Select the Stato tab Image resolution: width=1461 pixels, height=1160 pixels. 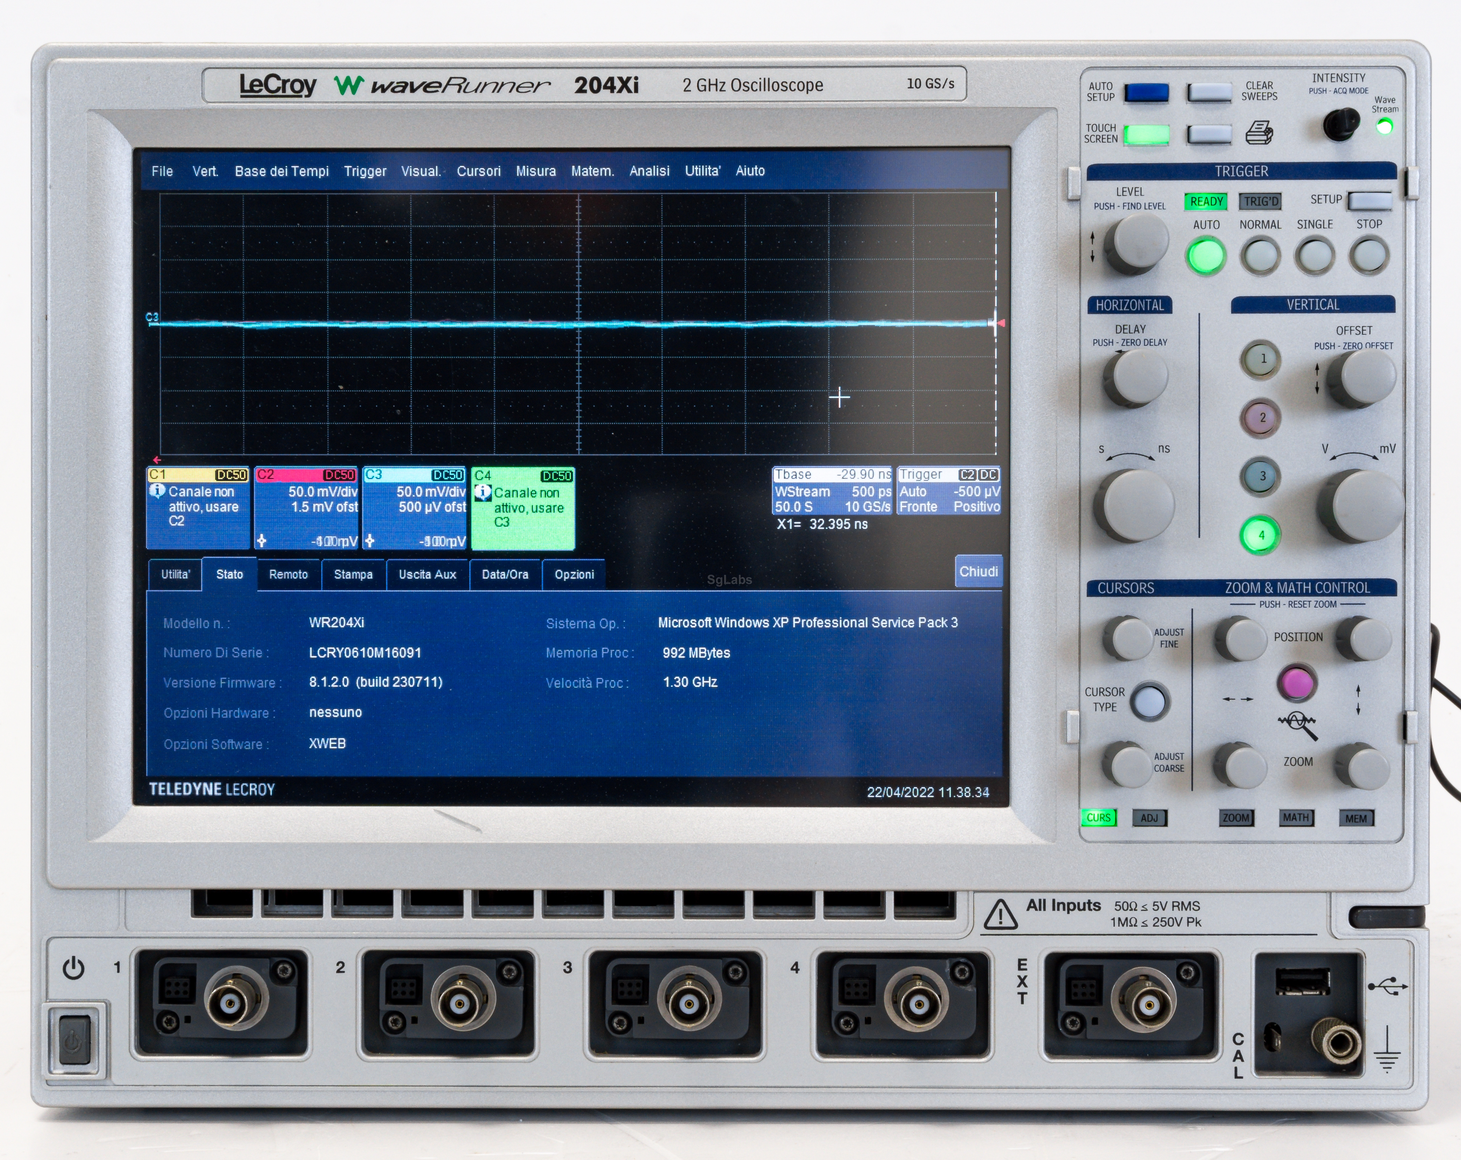tap(229, 574)
